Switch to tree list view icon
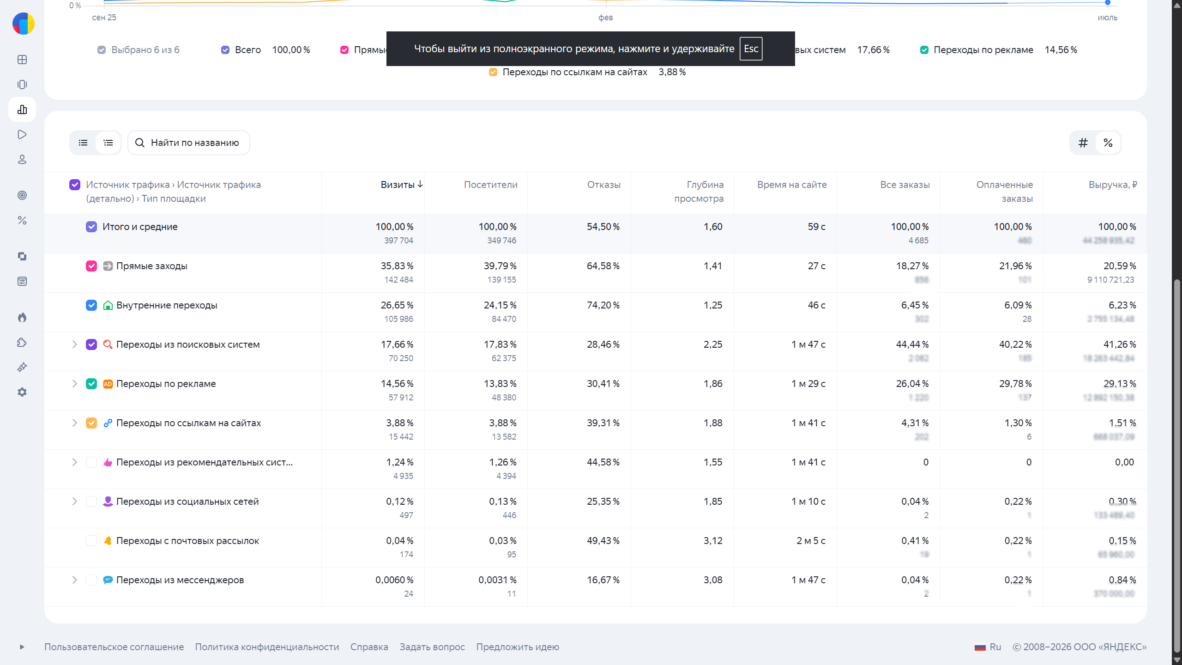Viewport: 1182px width, 665px height. [x=108, y=143]
